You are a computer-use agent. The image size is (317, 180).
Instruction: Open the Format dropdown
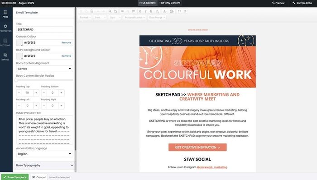click(85, 18)
